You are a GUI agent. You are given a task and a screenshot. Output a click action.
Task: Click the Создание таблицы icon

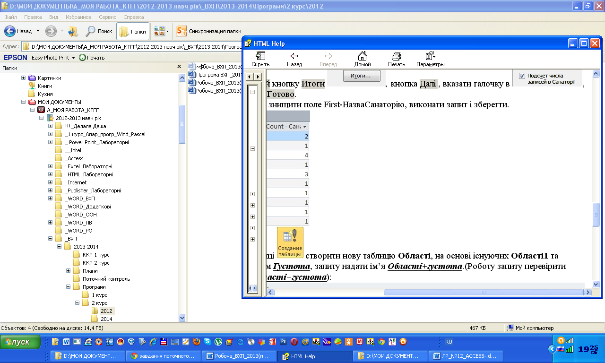pos(290,242)
